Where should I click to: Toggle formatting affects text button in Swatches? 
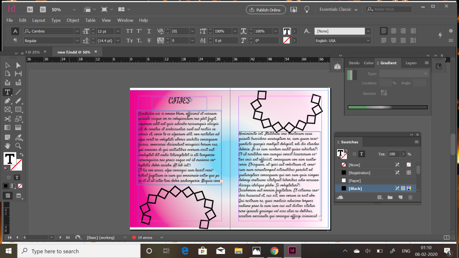[361, 154]
